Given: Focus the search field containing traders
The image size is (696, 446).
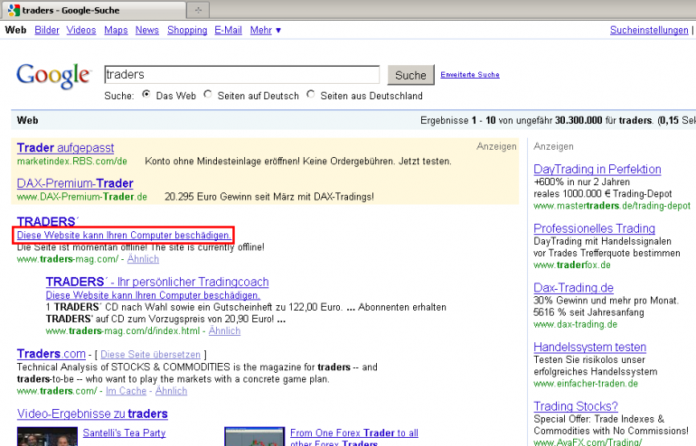Looking at the screenshot, I should tap(242, 74).
